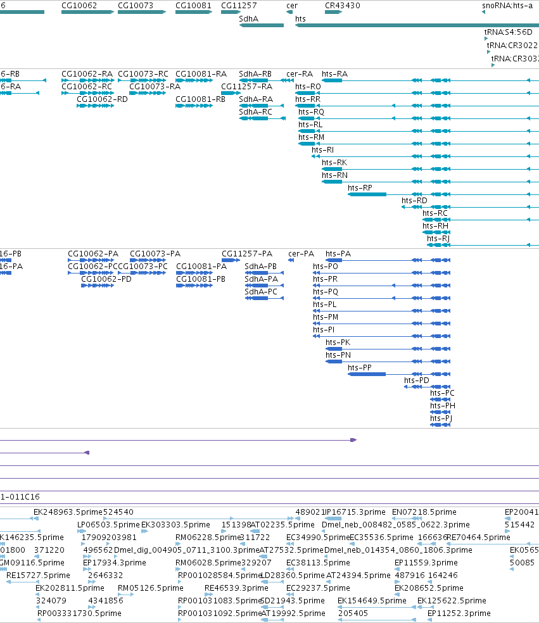
Task: Click the hts-RK transcript label
Action: point(334,163)
